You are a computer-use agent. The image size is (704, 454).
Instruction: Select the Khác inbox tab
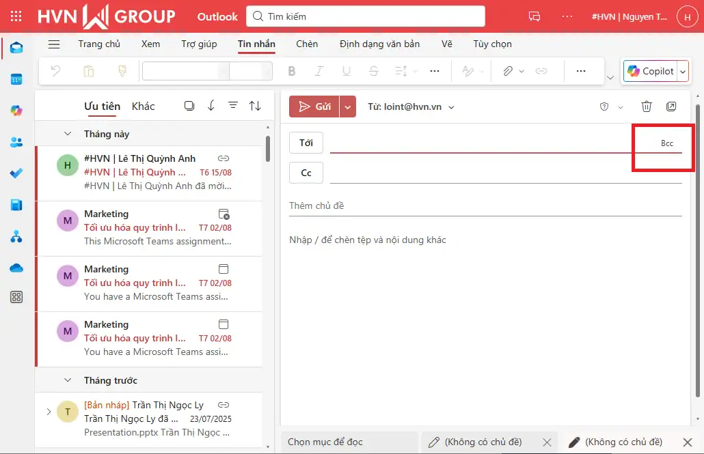coord(143,106)
